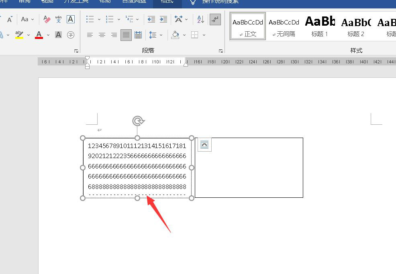Apply the red font color swatch
Viewport: 396px width, 274px height.
[39, 35]
